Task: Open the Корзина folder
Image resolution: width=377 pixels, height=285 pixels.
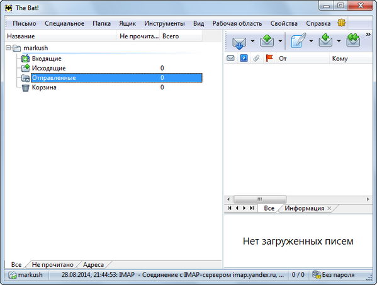Action: 44,87
